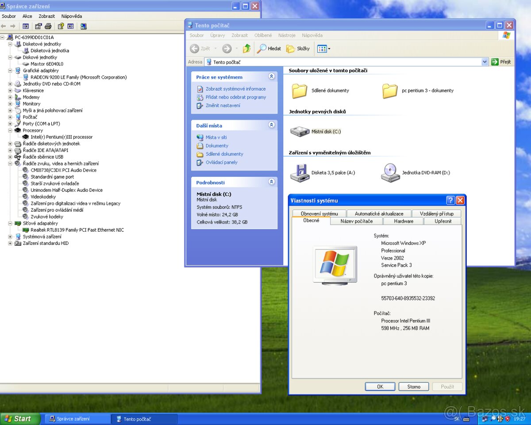Open the Adresa bar dropdown list
The height and width of the screenshot is (425, 531).
point(485,62)
